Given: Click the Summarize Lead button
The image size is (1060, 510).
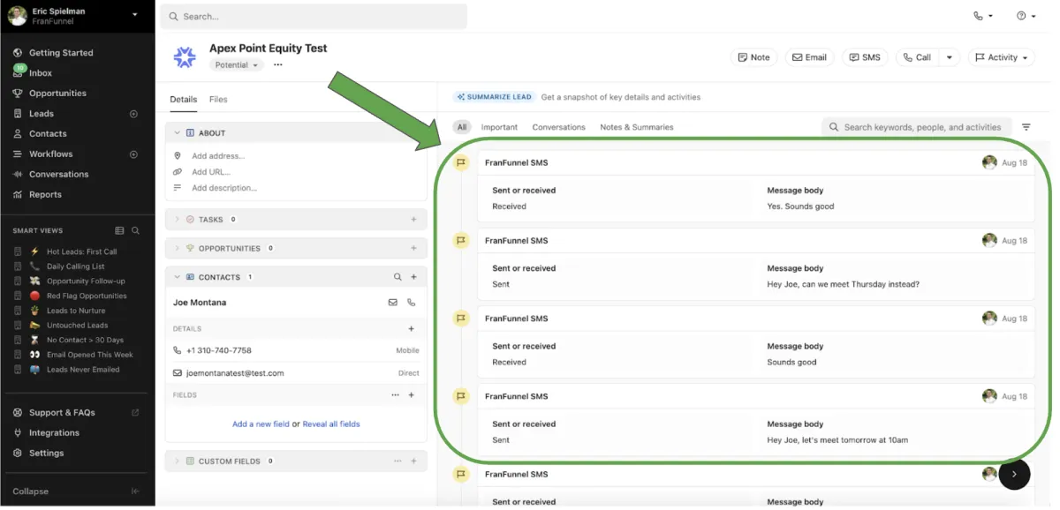Looking at the screenshot, I should 493,96.
